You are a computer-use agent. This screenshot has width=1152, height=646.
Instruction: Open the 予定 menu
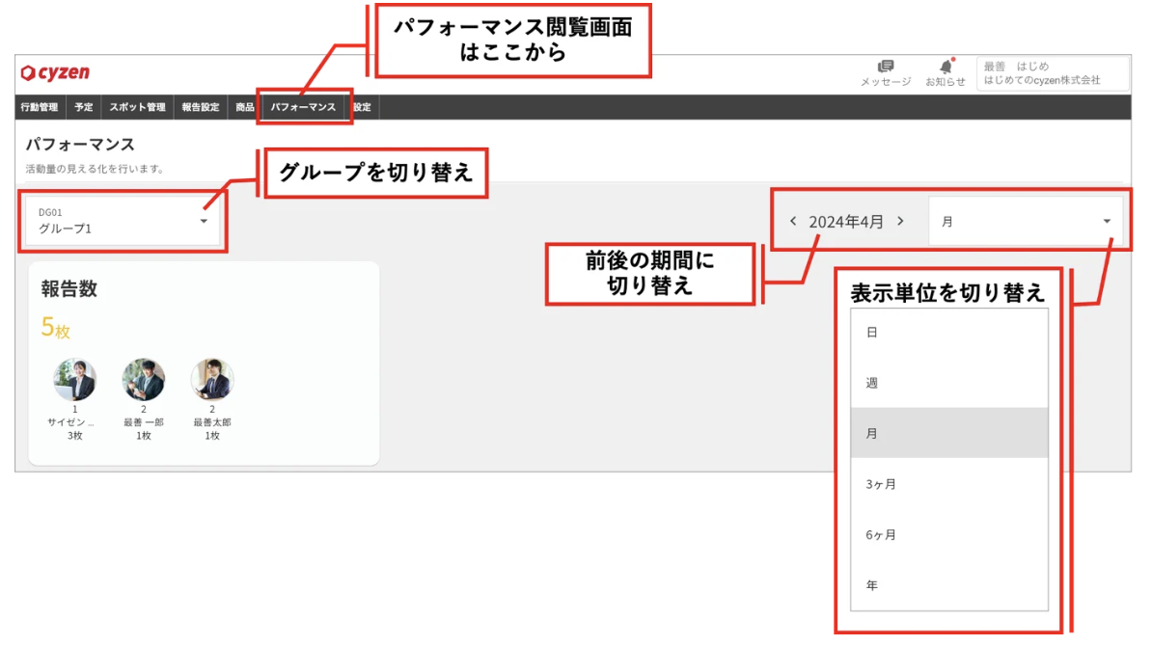click(x=84, y=107)
